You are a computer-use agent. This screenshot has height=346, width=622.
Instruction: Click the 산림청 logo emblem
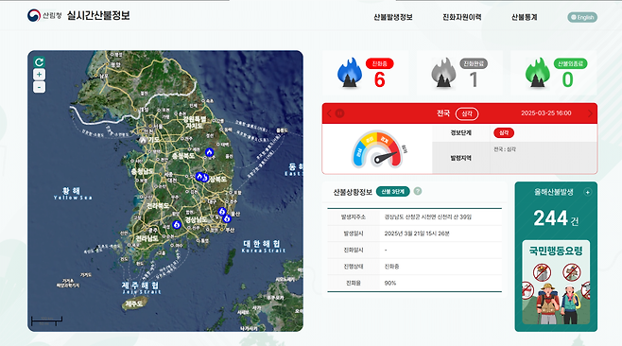(x=34, y=15)
